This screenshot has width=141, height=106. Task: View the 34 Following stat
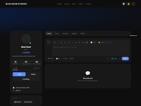37,63
